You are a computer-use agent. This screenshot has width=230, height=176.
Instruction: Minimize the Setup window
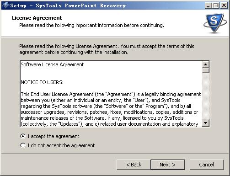[x=208, y=5]
